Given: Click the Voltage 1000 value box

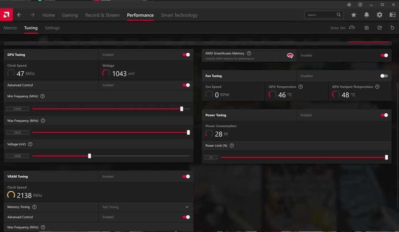Looking at the screenshot, I should (17, 156).
